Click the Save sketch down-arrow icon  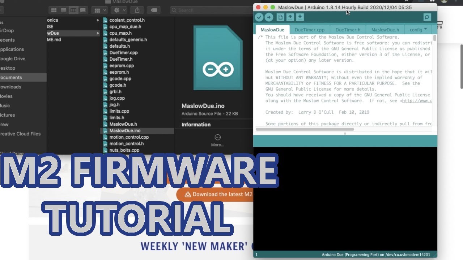pyautogui.click(x=300, y=17)
